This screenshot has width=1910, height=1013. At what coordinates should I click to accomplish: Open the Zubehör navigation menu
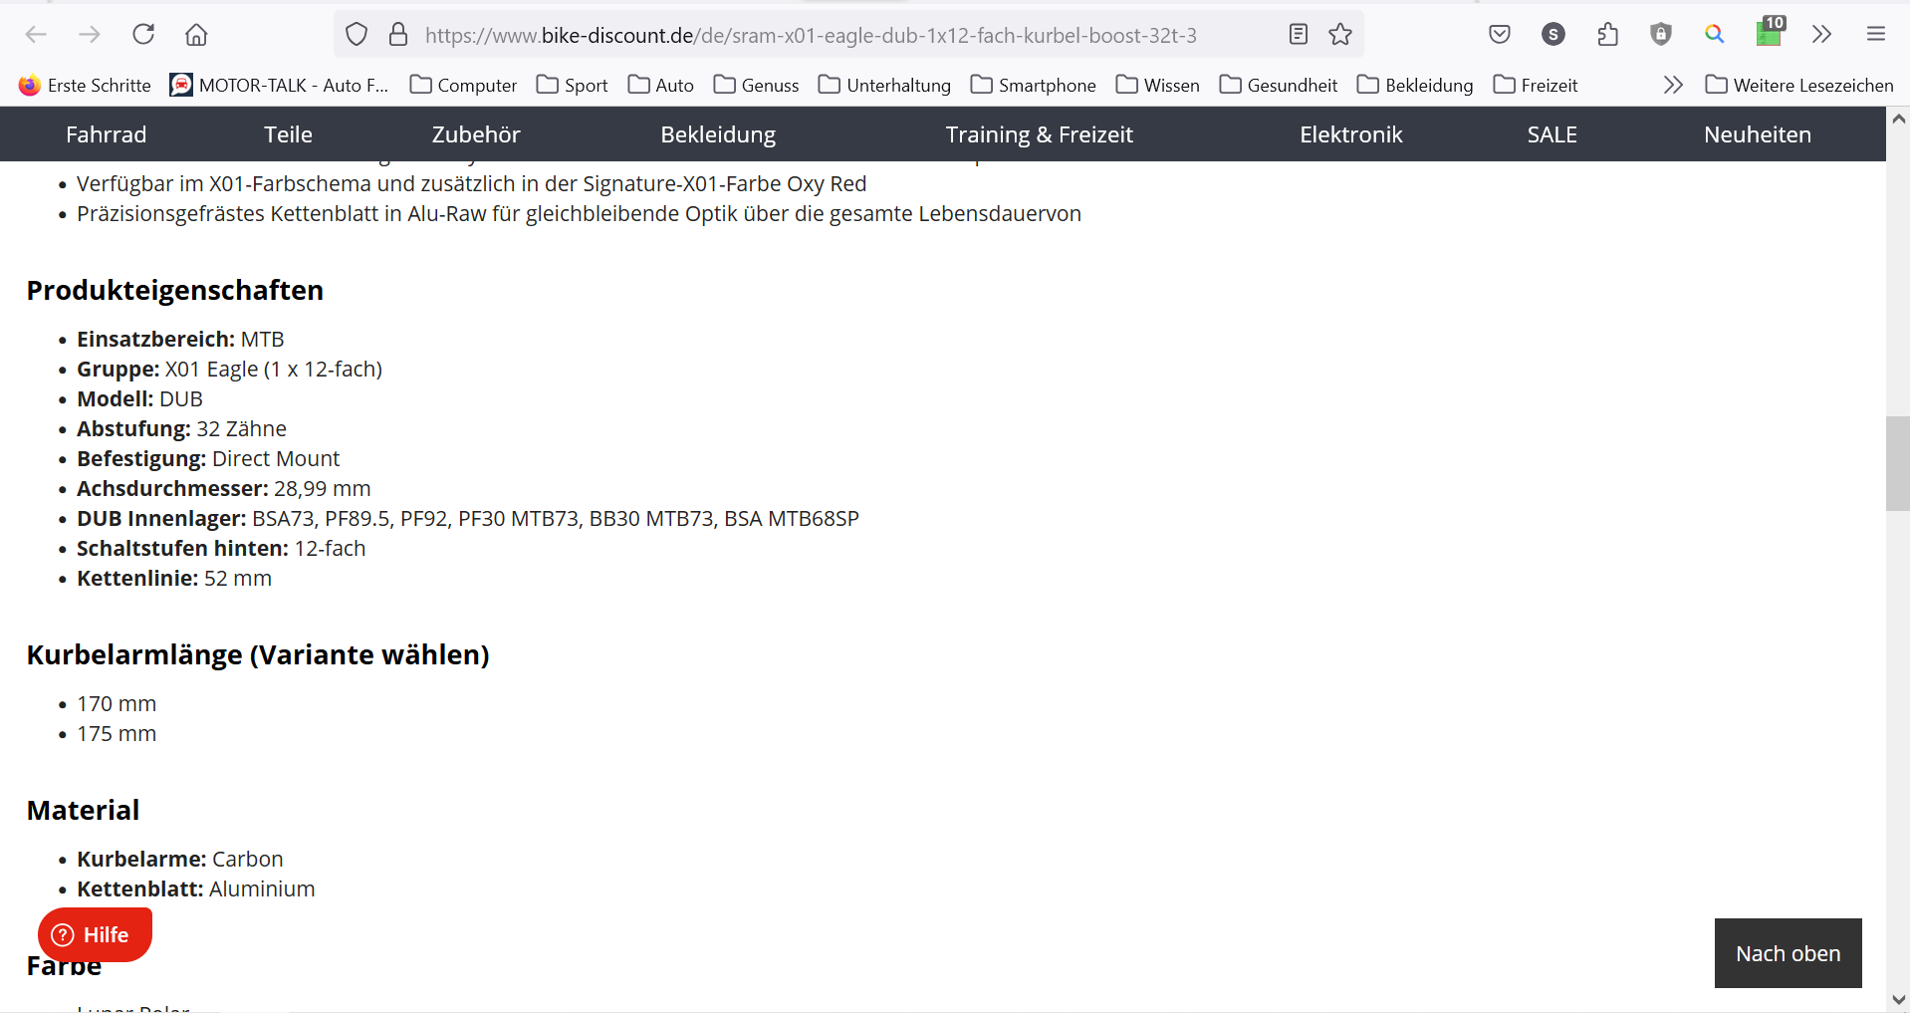pos(476,134)
